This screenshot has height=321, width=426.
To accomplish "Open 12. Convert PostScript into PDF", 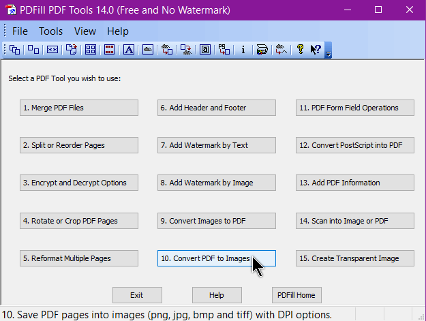I will 355,145.
